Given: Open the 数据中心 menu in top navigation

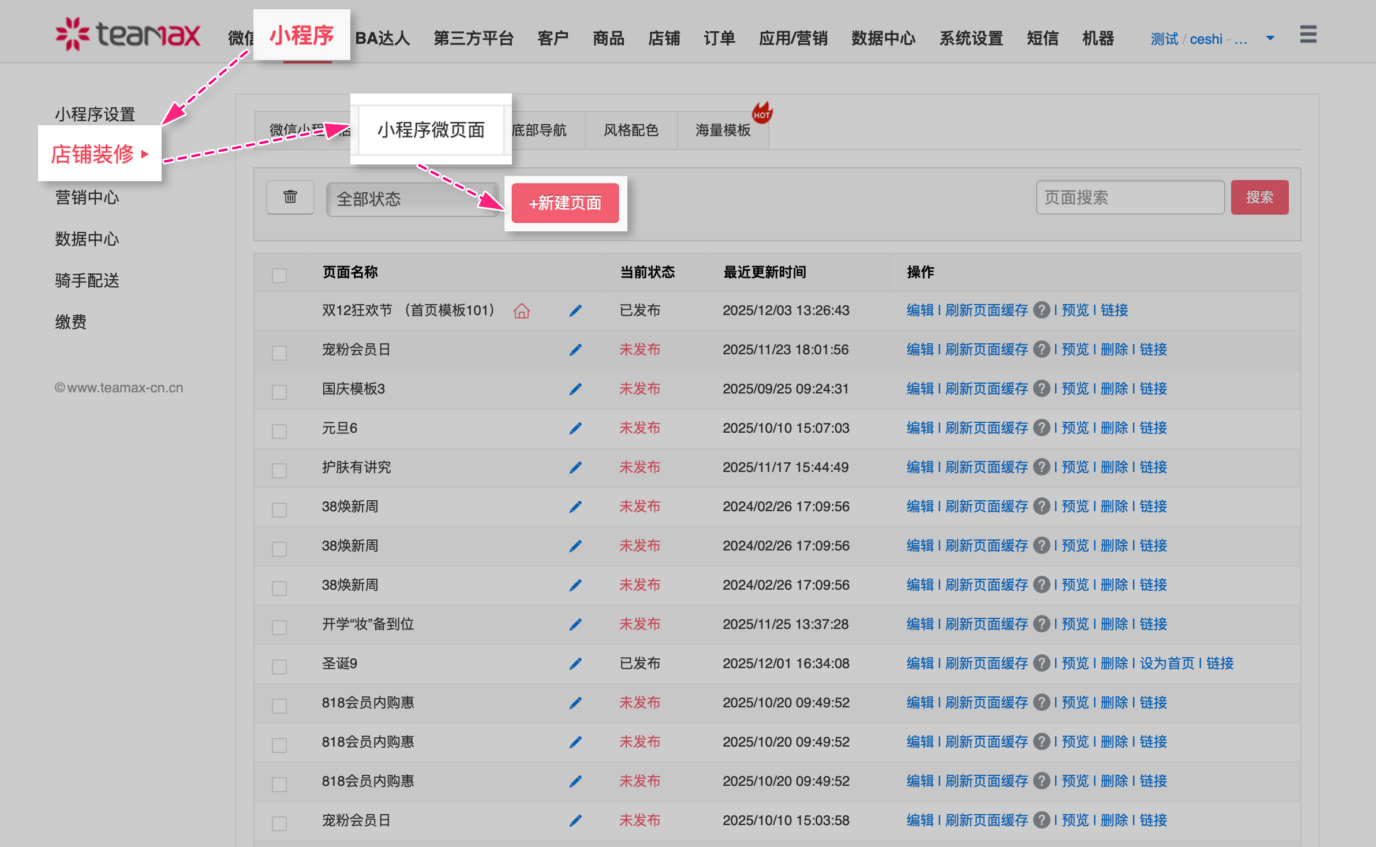Looking at the screenshot, I should [883, 38].
